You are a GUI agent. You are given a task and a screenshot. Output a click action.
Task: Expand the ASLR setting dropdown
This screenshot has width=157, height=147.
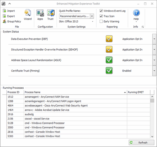[x=154, y=60]
